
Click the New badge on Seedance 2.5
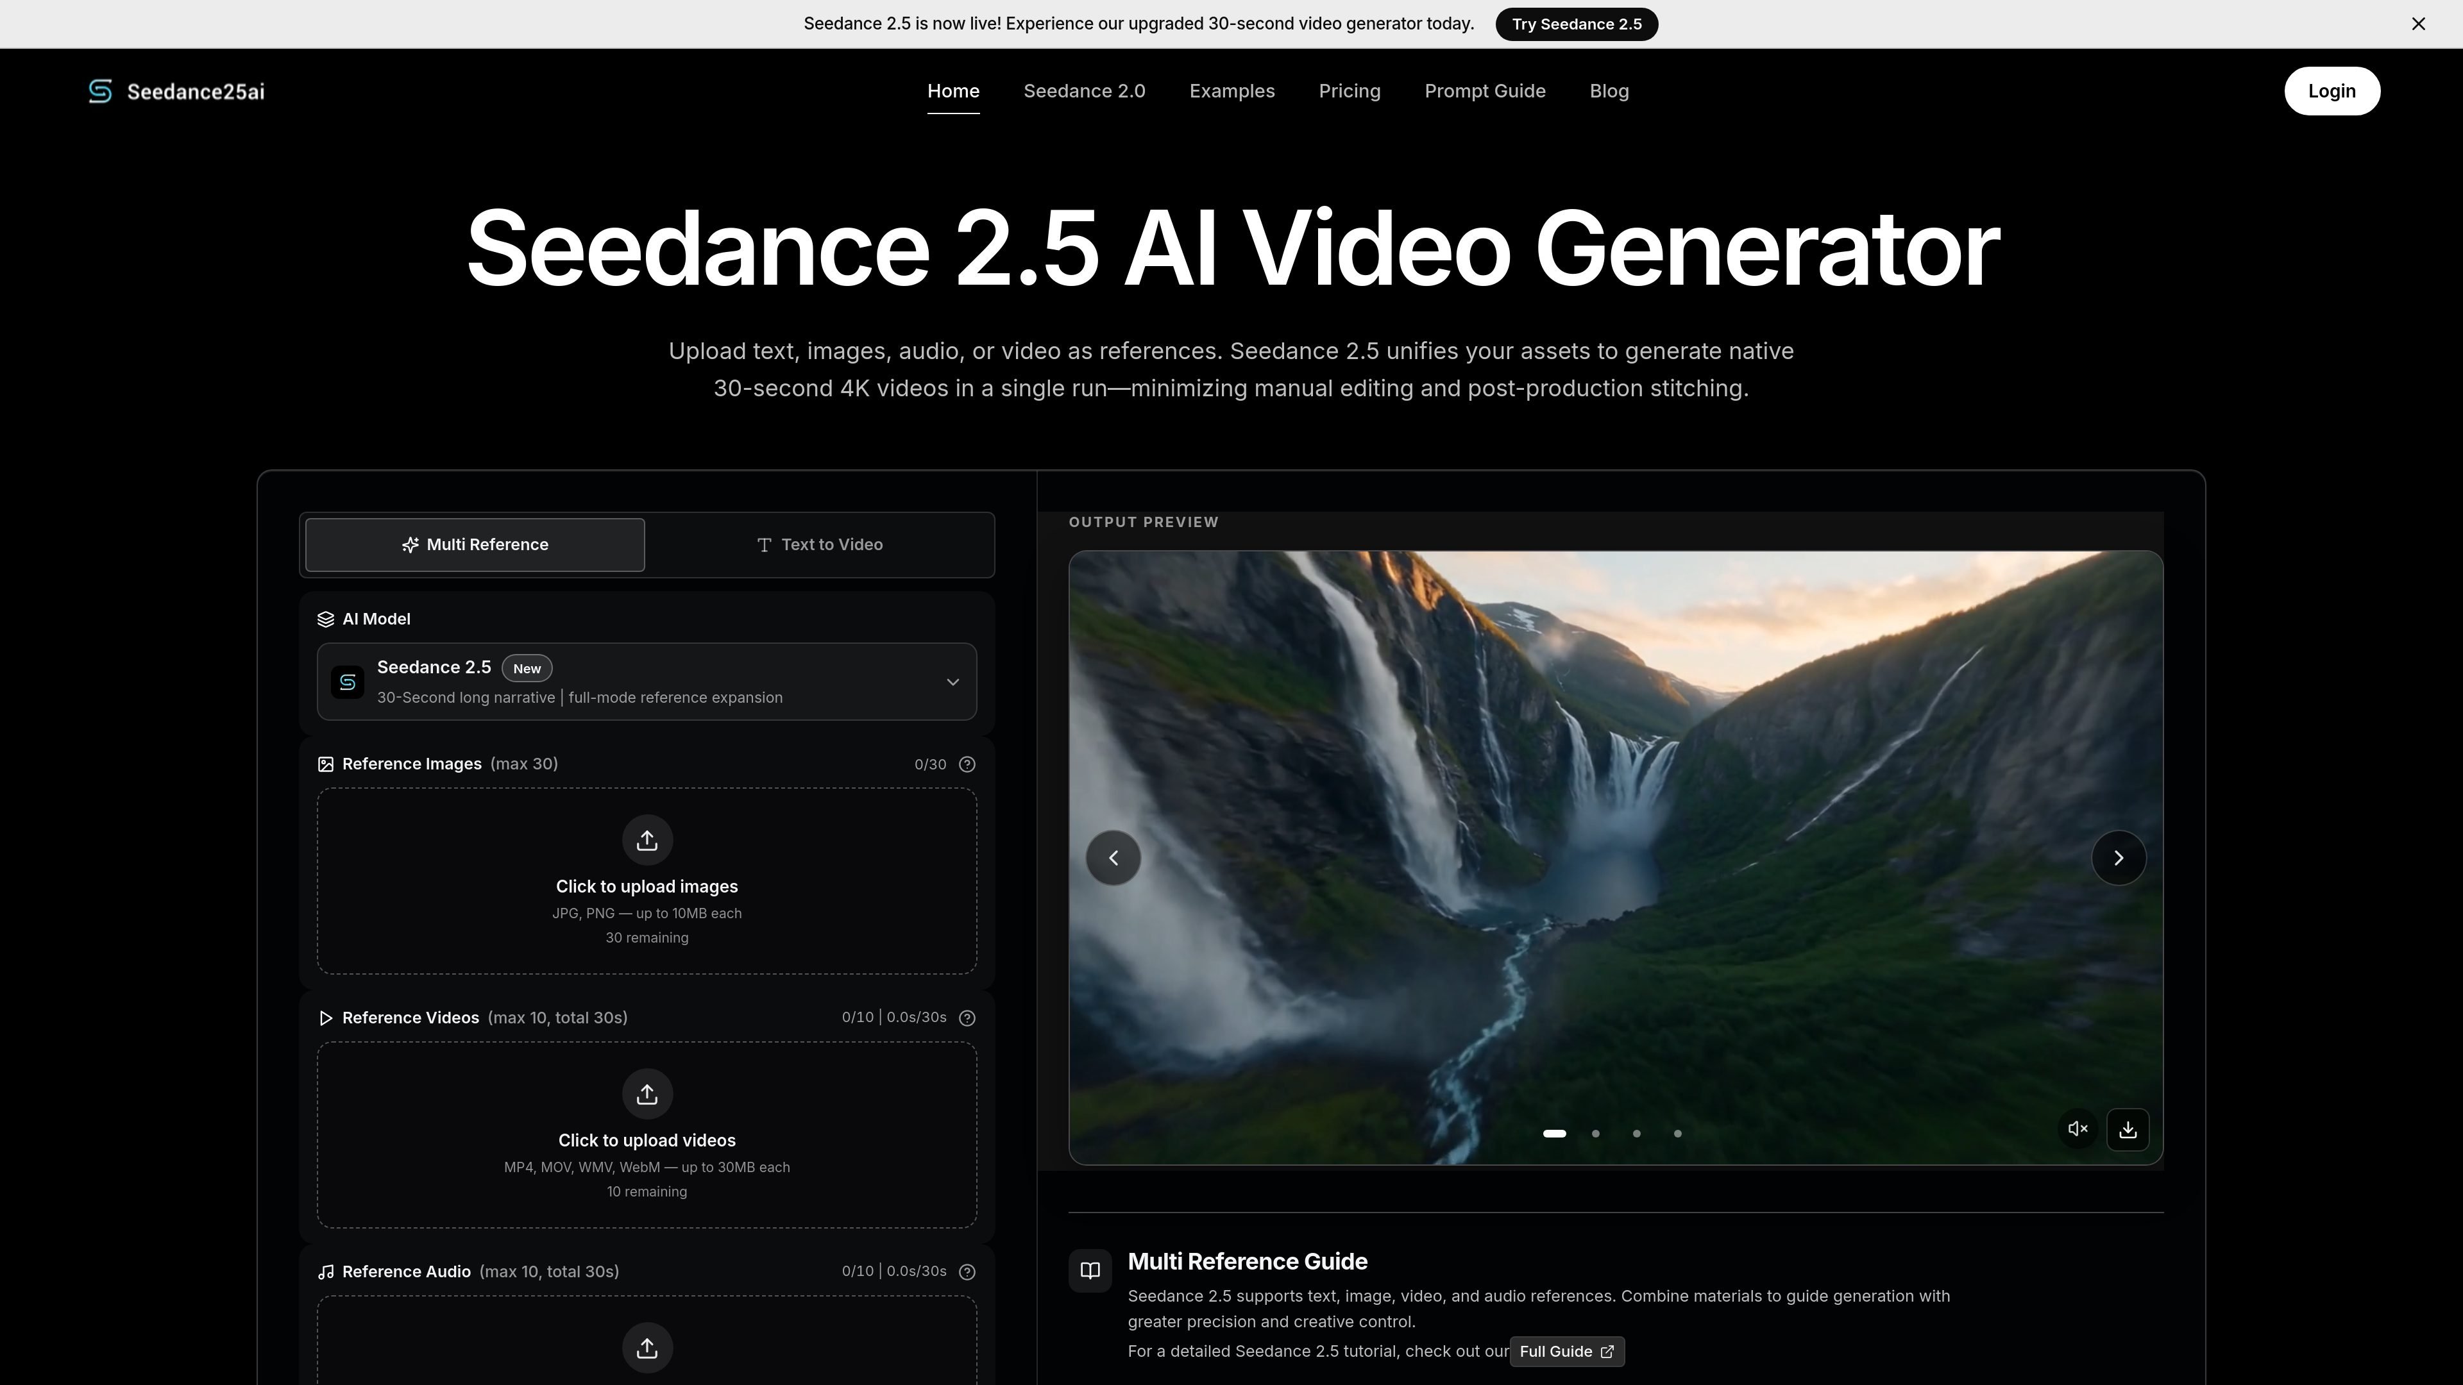[x=527, y=668]
